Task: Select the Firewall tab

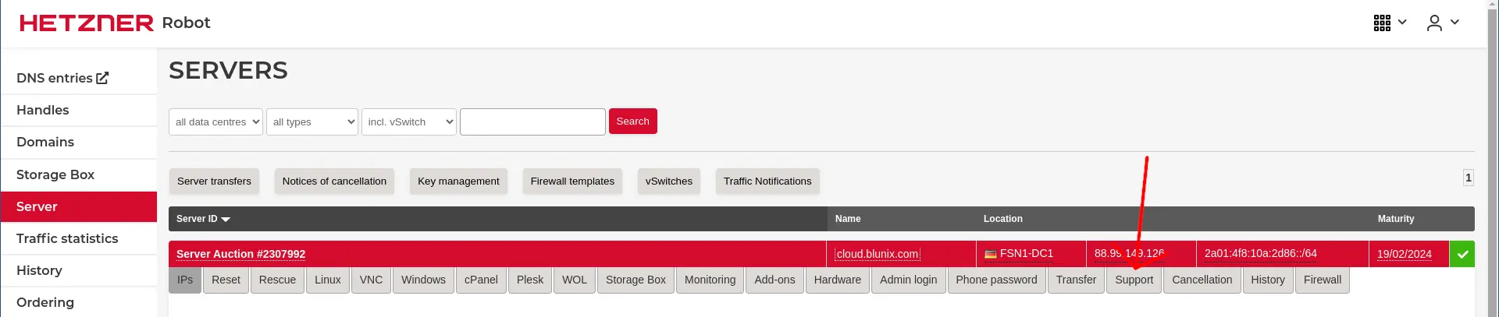Action: pyautogui.click(x=1322, y=280)
